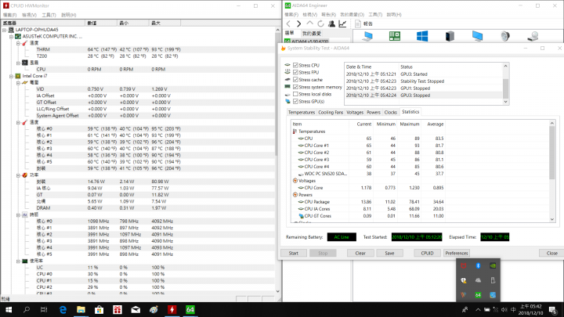Open the Server category icon
This screenshot has height=317, width=564.
point(450,36)
